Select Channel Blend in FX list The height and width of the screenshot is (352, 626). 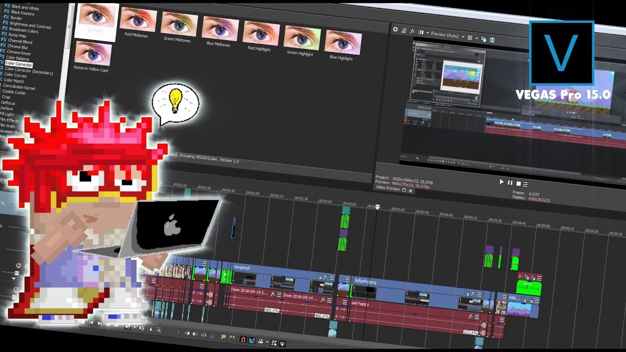pos(20,41)
